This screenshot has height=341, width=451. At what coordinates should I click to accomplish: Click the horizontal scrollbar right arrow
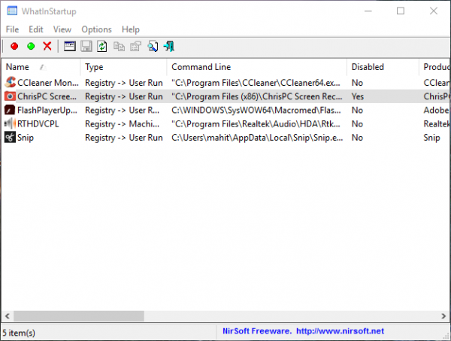443,316
